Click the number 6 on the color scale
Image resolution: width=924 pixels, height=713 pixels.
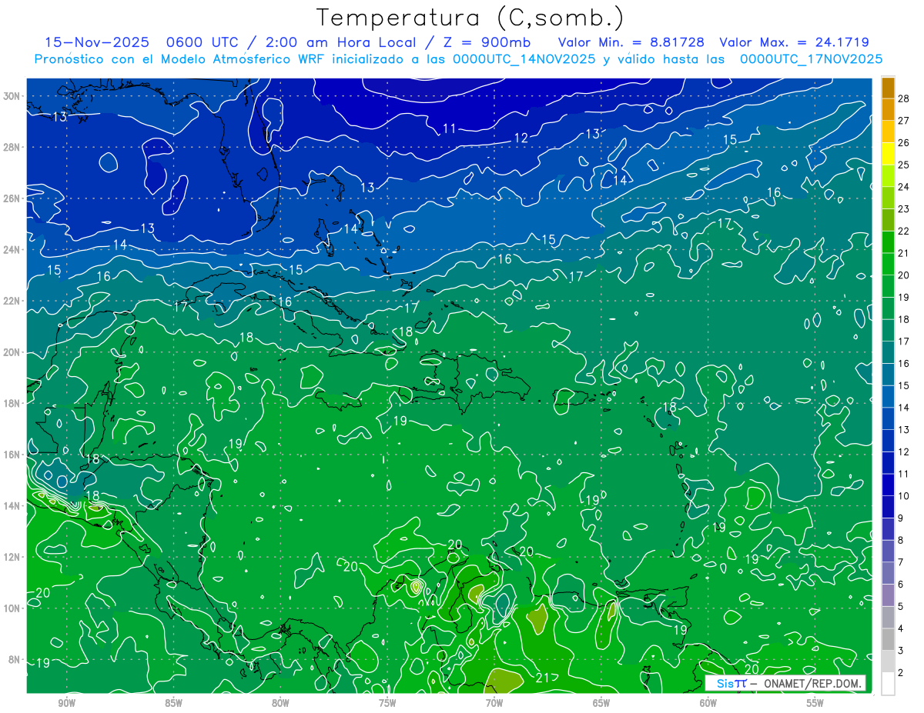point(902,585)
